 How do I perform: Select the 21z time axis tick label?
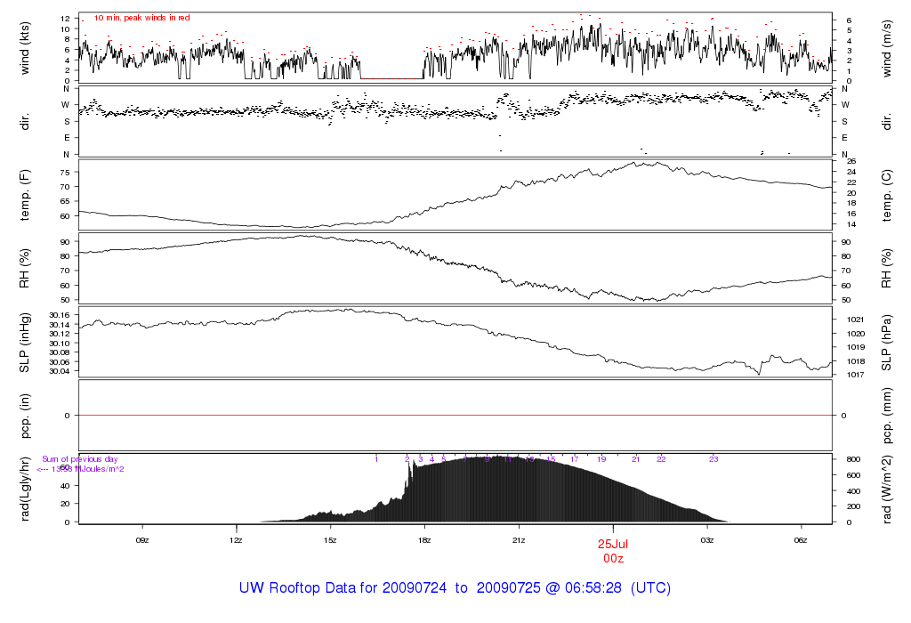coord(519,540)
